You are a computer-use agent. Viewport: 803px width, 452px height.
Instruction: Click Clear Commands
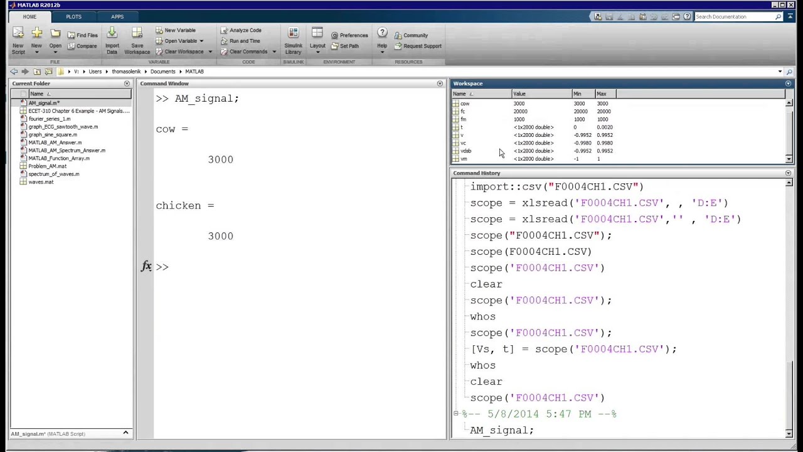point(244,51)
